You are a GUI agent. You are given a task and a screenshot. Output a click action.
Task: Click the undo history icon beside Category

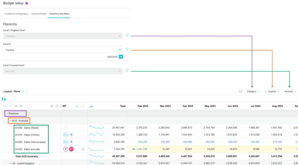(241, 91)
